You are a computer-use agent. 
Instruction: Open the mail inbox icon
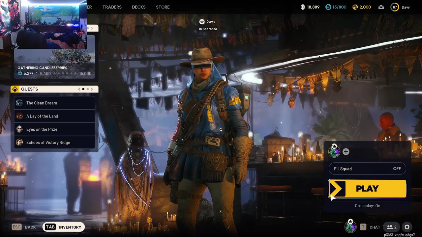tap(381, 7)
